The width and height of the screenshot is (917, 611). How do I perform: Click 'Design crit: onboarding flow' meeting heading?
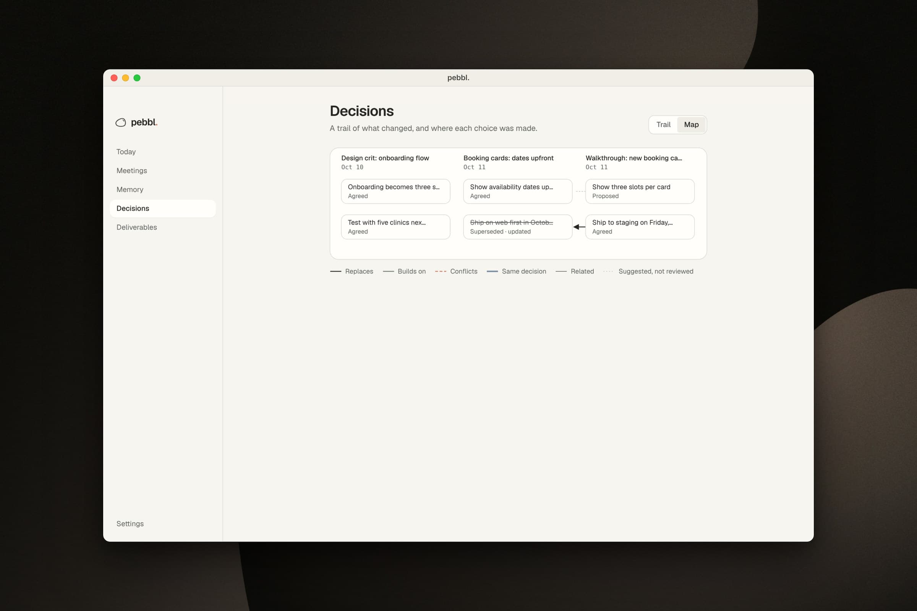(x=385, y=158)
